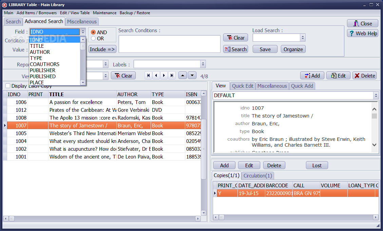The image size is (383, 231).
Task: Select row 1006 A passion for excellence
Action: coord(104,102)
